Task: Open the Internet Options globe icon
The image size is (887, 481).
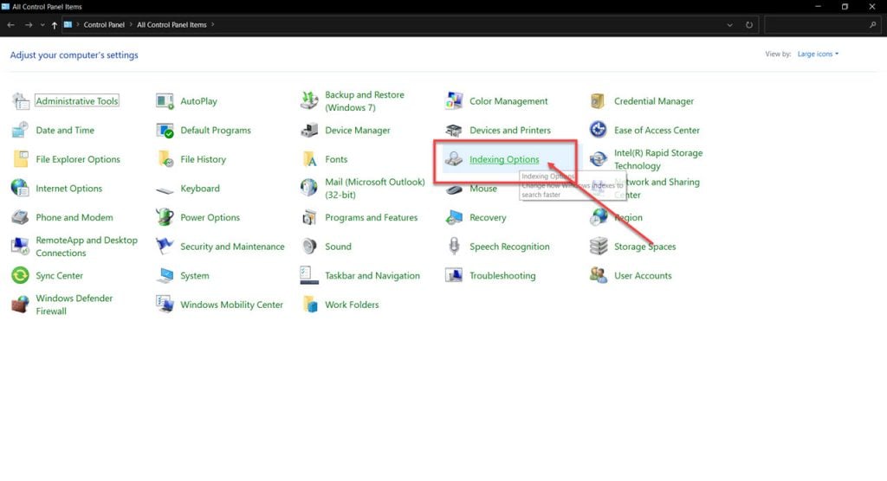Action: 21,189
